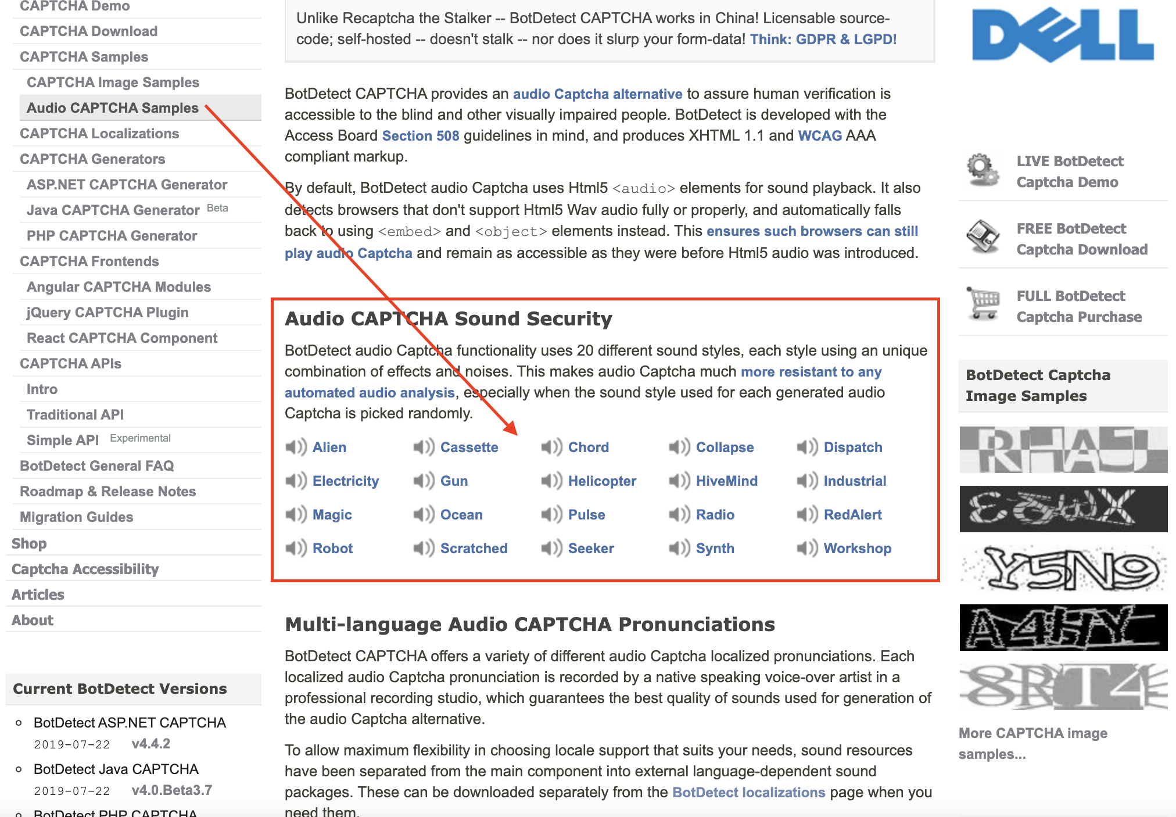Open CAPTCHA Image Samples in sidebar
The image size is (1176, 817).
tap(113, 83)
